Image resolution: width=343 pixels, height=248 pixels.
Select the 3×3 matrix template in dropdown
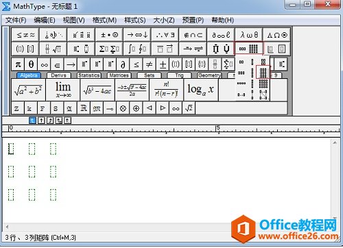[263, 72]
